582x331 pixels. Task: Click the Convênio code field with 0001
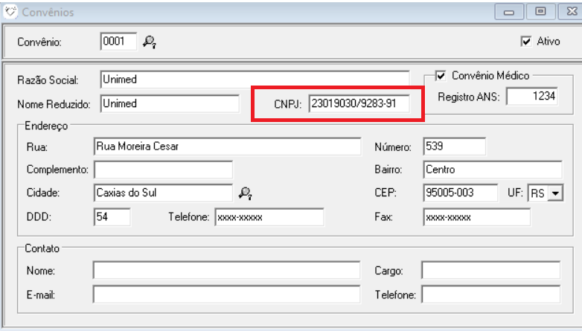click(118, 42)
